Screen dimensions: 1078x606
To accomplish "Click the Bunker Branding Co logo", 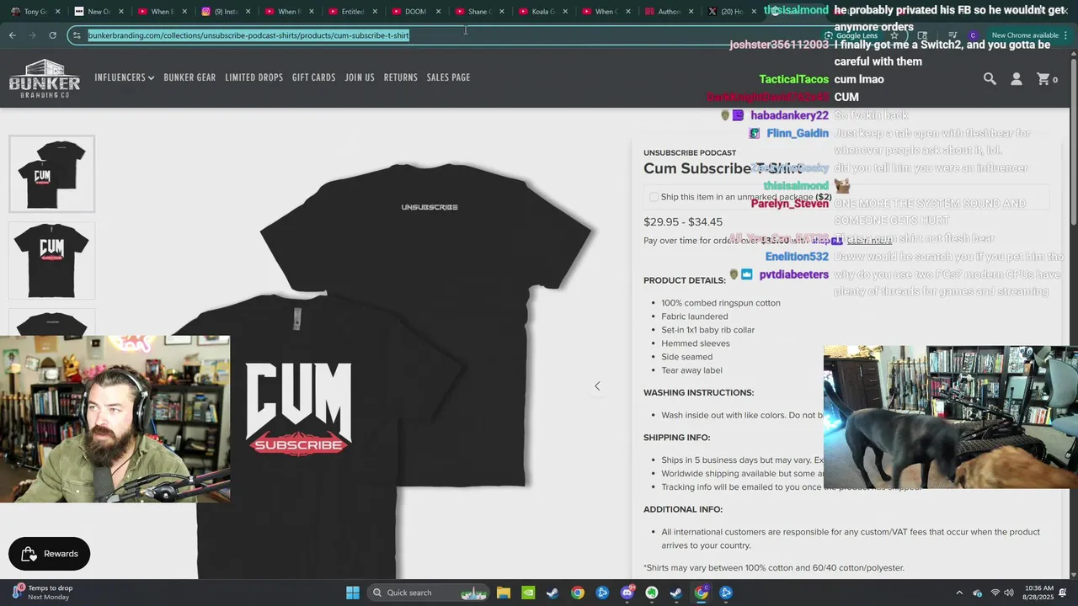I will [45, 78].
